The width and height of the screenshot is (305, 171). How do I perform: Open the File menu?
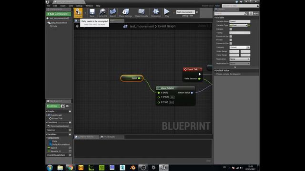(49, 6)
